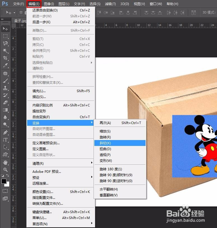Select the Zoom magnifier tool

[x=5, y=169]
